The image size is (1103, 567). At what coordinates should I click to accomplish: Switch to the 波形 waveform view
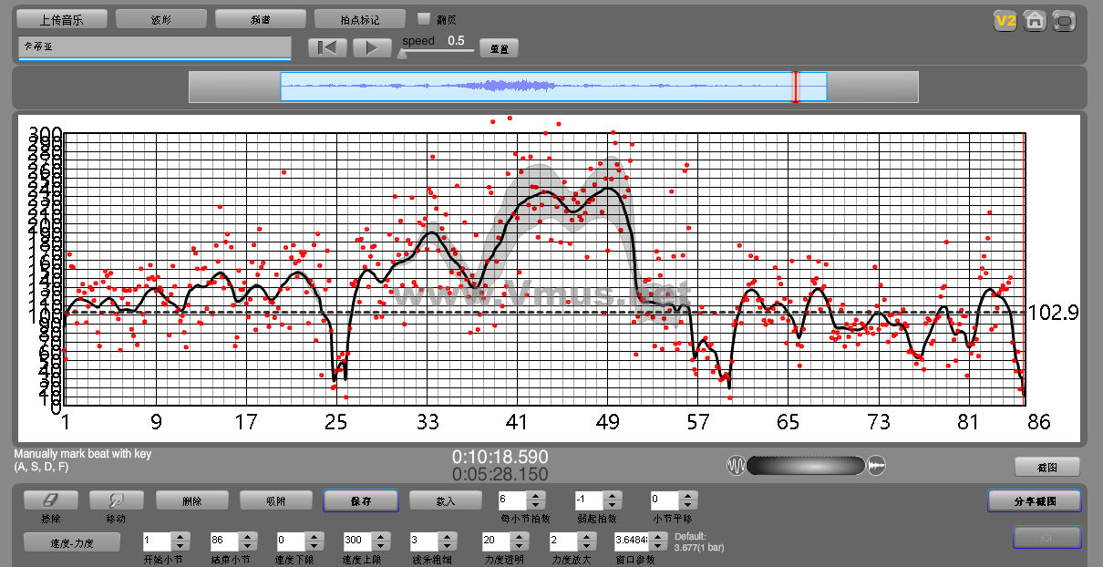(160, 19)
